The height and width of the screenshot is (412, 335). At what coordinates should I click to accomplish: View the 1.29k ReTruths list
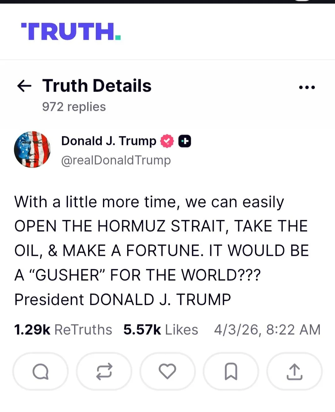point(63,330)
